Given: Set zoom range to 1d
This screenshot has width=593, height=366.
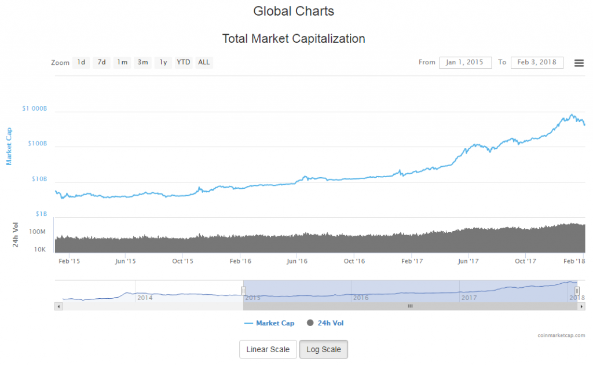Looking at the screenshot, I should 81,62.
